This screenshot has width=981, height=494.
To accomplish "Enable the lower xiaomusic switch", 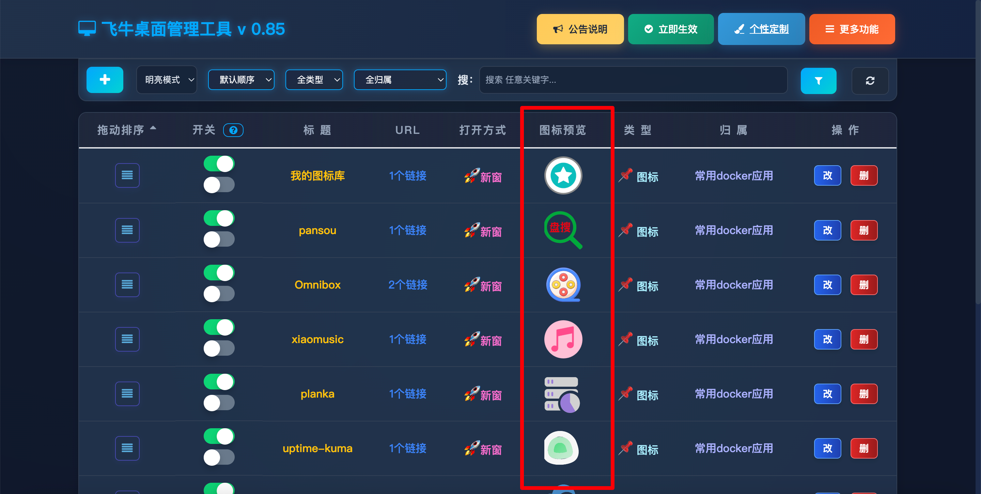I will [219, 349].
